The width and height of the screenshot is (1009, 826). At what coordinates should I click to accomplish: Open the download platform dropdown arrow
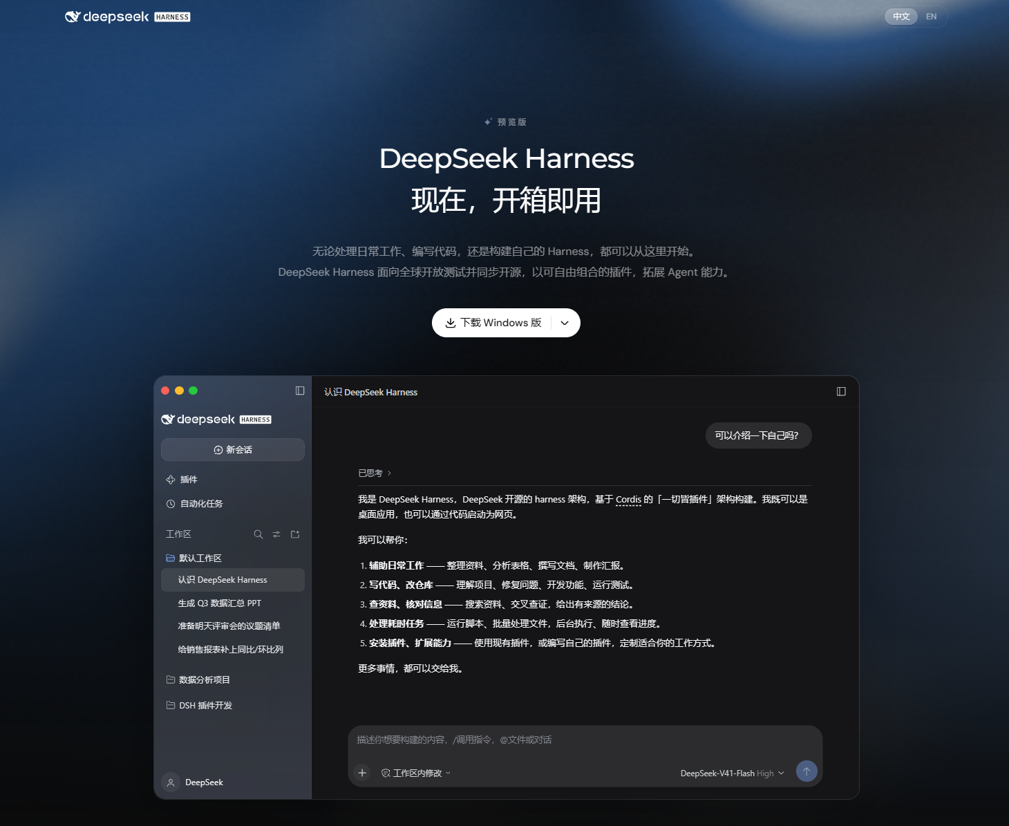[x=565, y=323]
